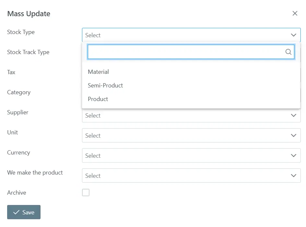Open We make the product dropdown
The image size is (306, 227).
(x=191, y=176)
